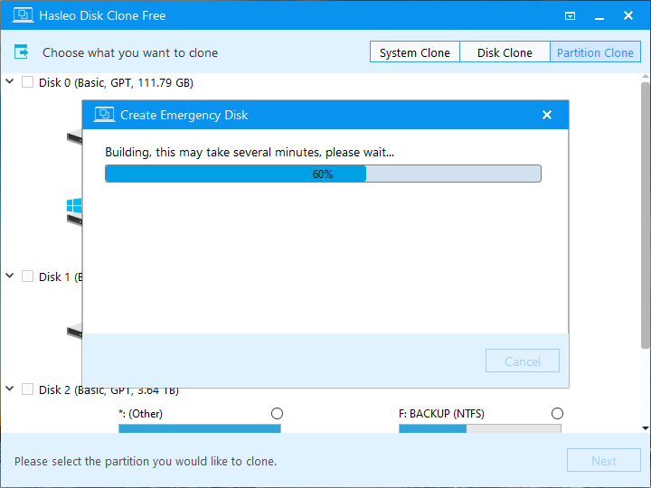Click the Windows logo partition icon
The width and height of the screenshot is (651, 488).
click(74, 206)
